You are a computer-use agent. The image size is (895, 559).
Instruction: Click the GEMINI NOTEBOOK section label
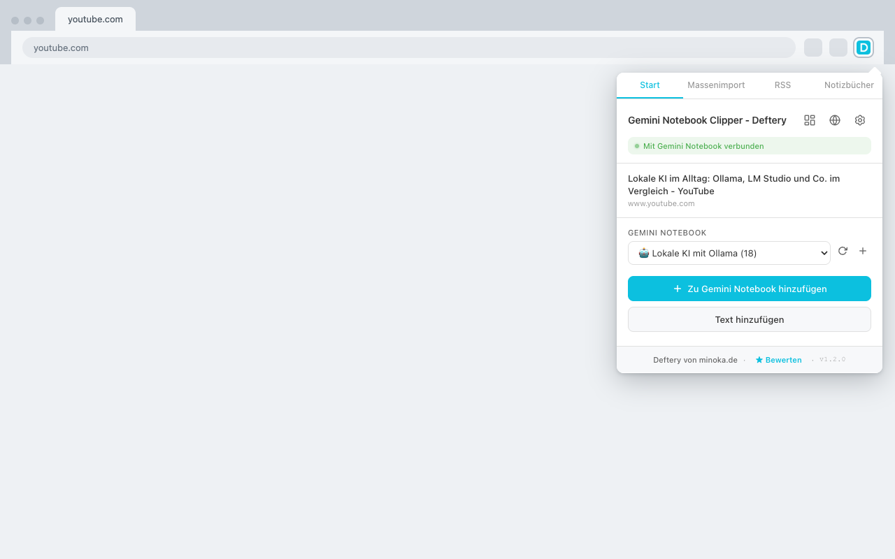click(x=667, y=233)
